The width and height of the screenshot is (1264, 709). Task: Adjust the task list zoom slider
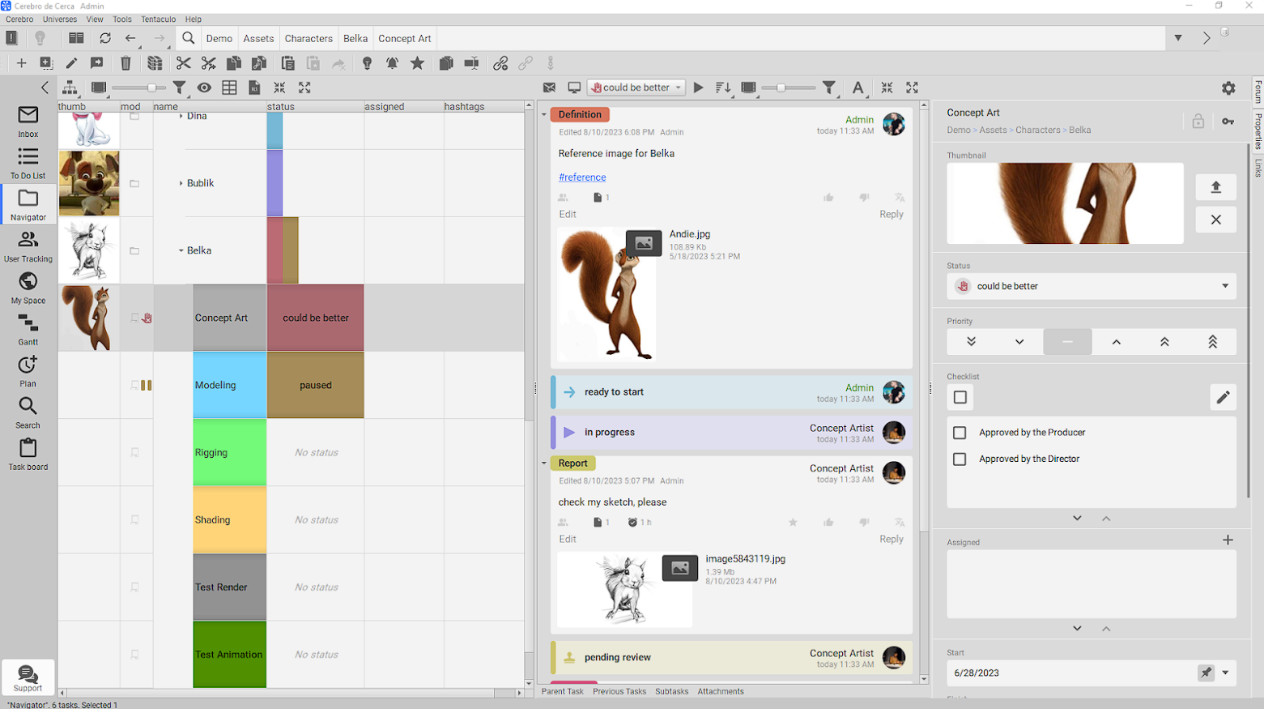click(x=138, y=88)
